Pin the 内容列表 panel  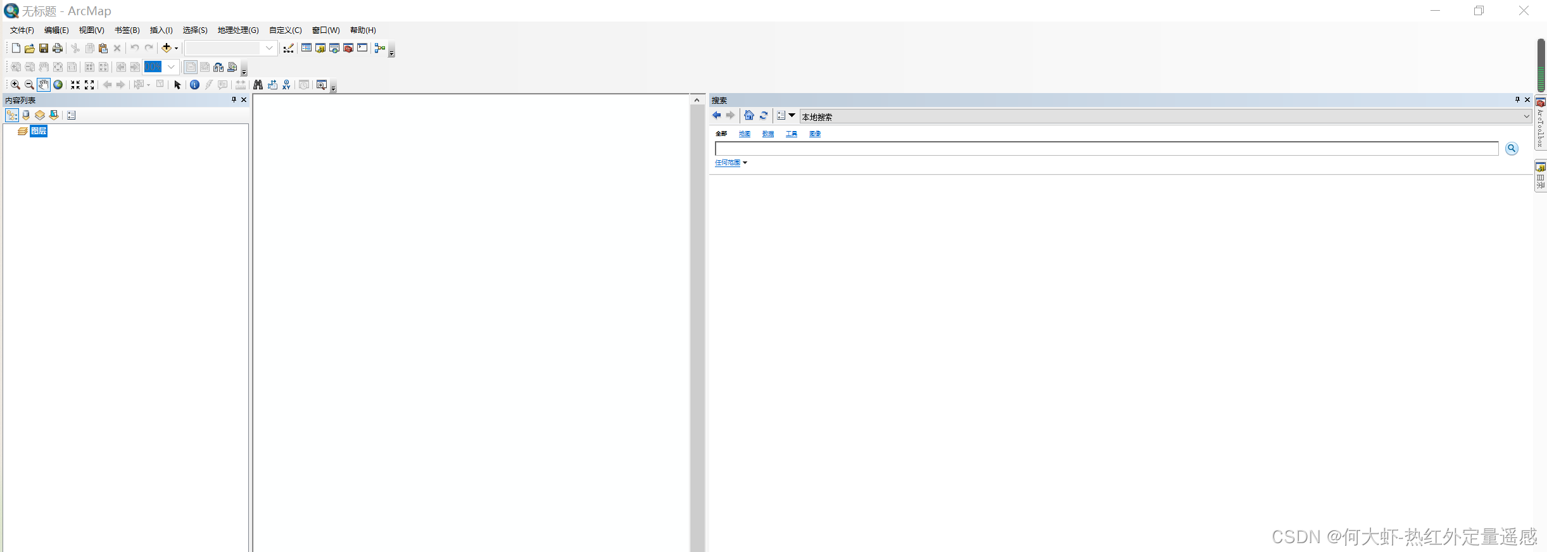pyautogui.click(x=234, y=100)
